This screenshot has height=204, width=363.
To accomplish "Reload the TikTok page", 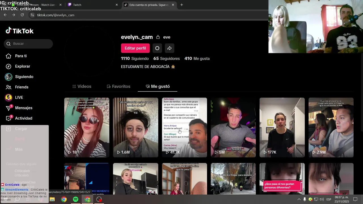I will pyautogui.click(x=22, y=15).
